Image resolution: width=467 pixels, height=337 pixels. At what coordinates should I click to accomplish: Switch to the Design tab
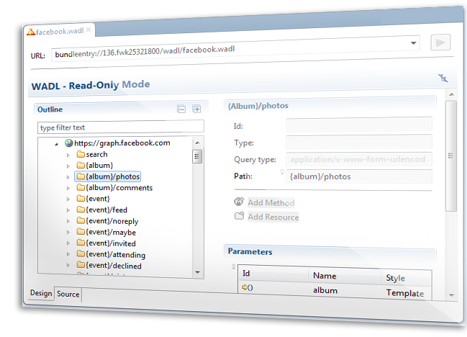(x=41, y=294)
